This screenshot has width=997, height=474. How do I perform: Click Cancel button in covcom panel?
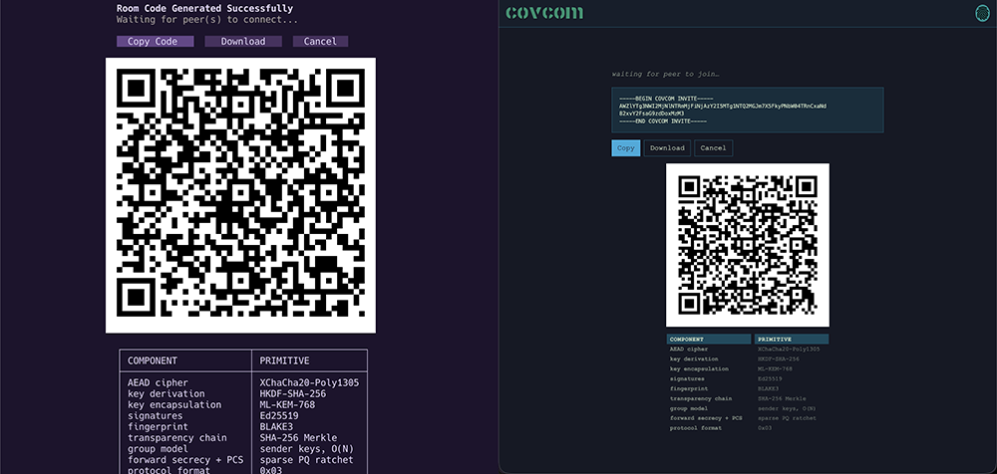[714, 148]
